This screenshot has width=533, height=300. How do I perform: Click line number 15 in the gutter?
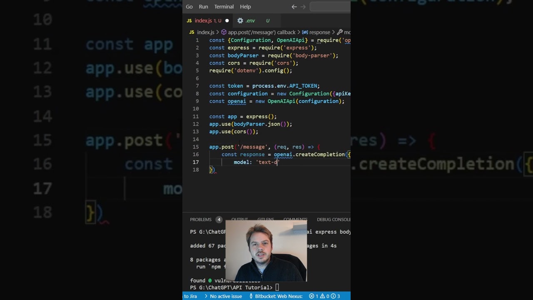(x=196, y=147)
